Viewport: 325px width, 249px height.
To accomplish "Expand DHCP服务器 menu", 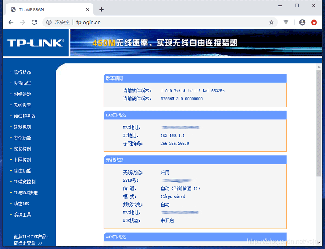I will pos(24,116).
